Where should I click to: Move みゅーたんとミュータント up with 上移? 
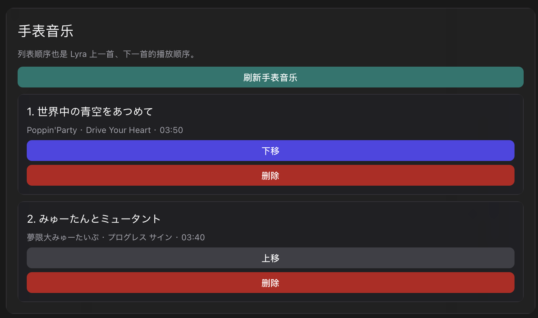click(x=271, y=258)
